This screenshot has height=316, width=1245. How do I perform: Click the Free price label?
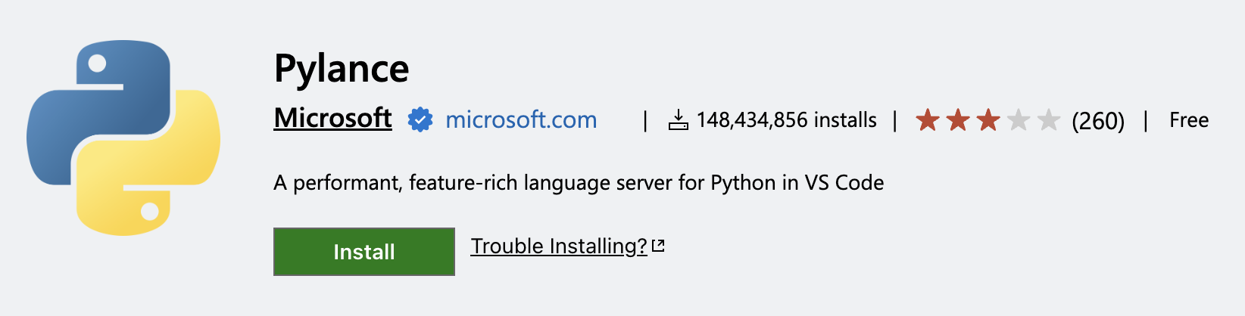[1189, 119]
